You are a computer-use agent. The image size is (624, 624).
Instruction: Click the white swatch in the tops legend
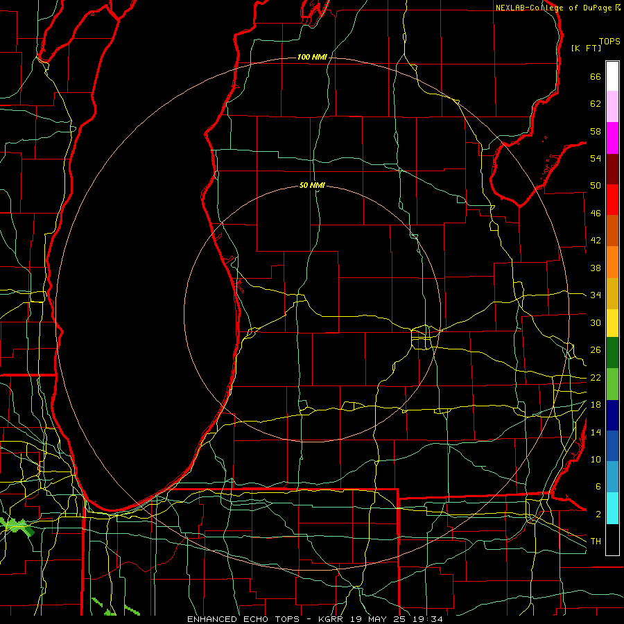(x=612, y=76)
